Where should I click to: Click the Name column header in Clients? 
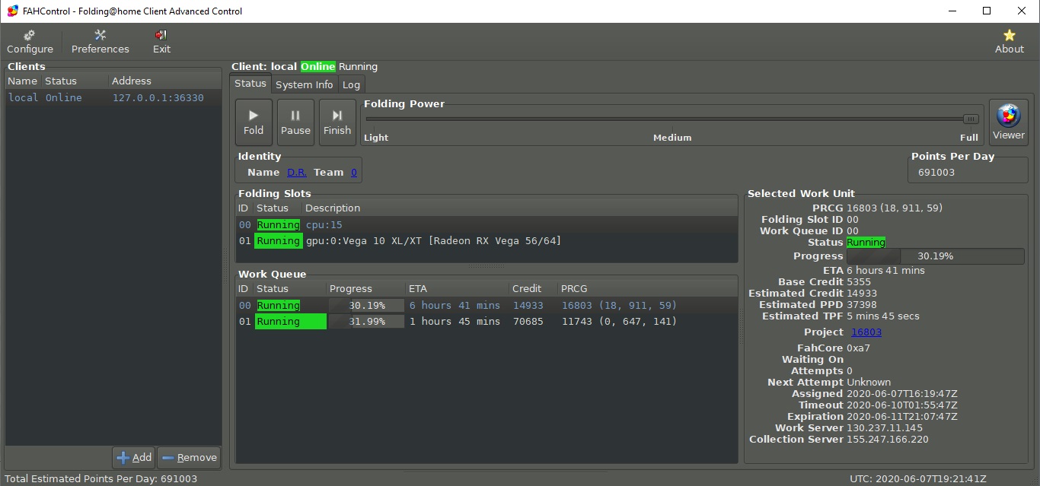click(23, 81)
